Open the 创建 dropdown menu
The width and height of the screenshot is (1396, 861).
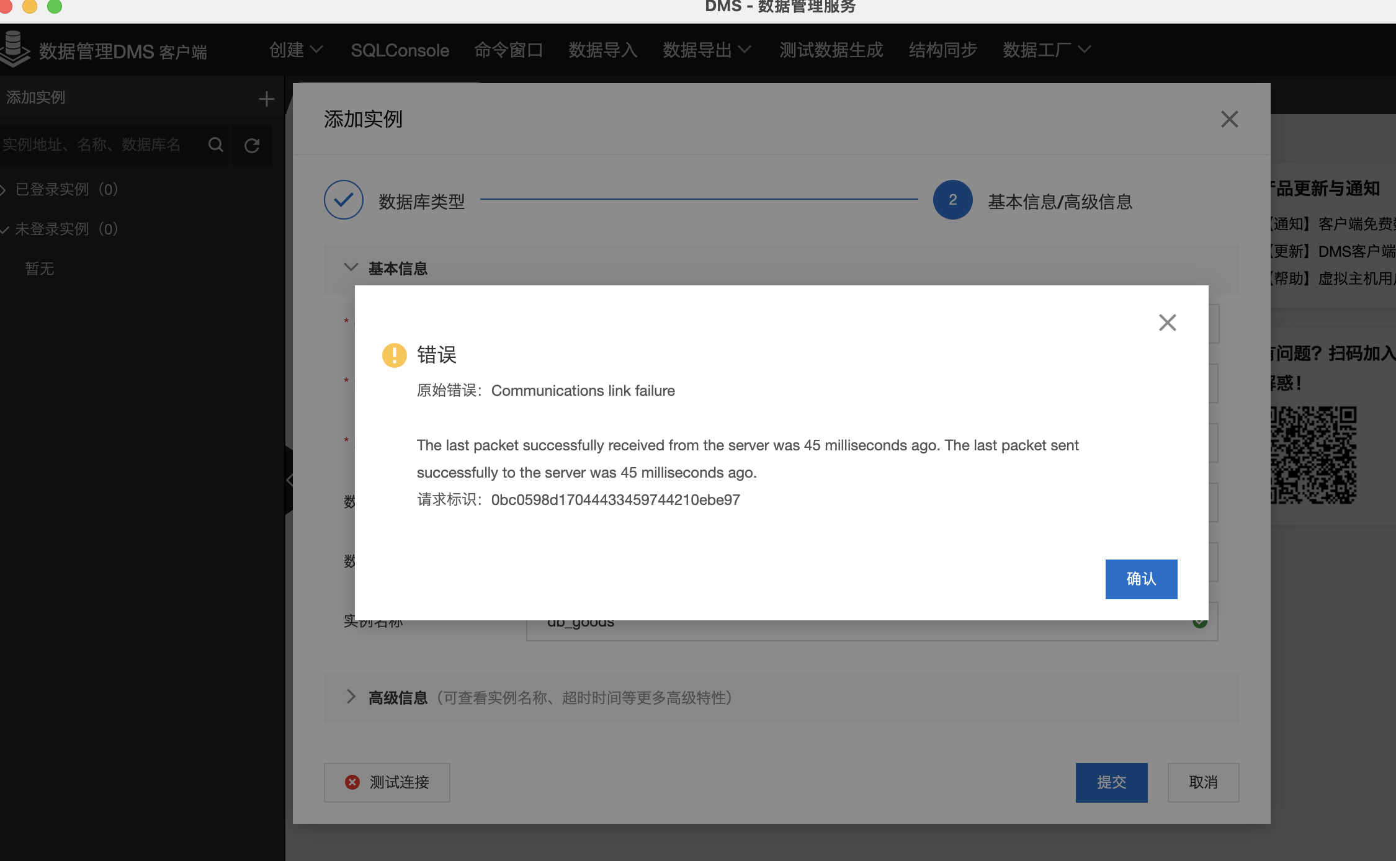coord(296,50)
